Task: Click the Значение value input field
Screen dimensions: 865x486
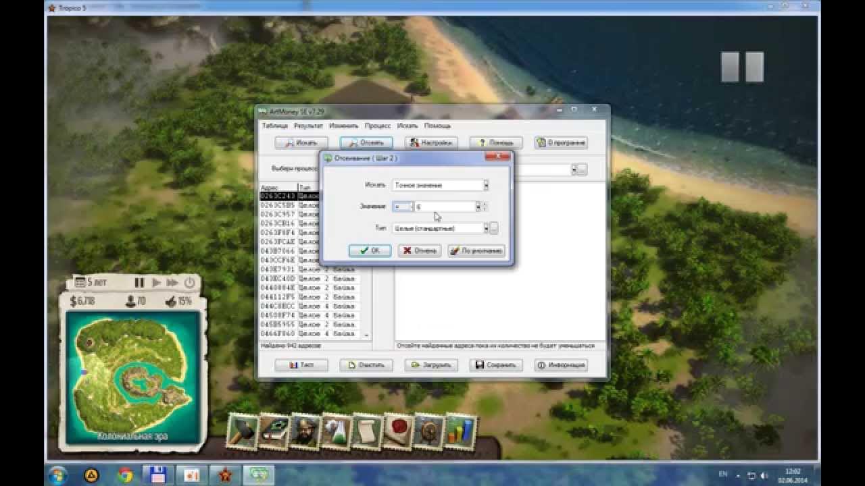Action: pos(445,207)
